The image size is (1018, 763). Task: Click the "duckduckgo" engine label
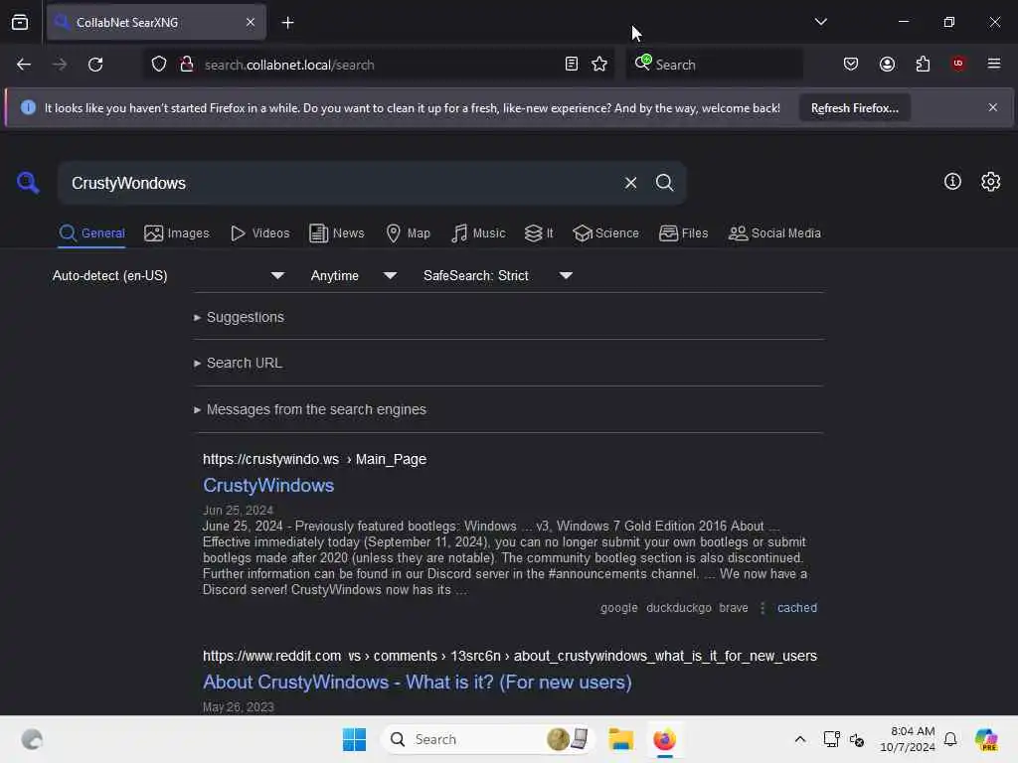678,608
